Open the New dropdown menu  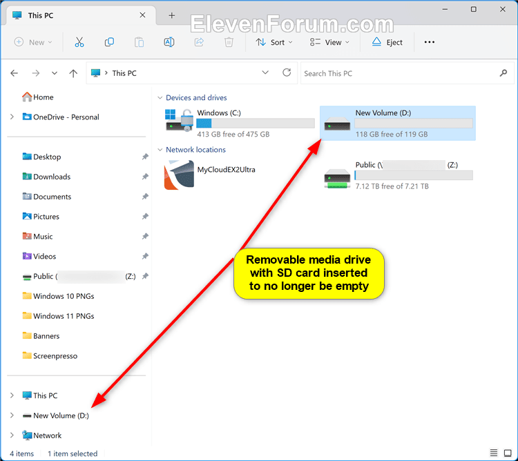33,42
